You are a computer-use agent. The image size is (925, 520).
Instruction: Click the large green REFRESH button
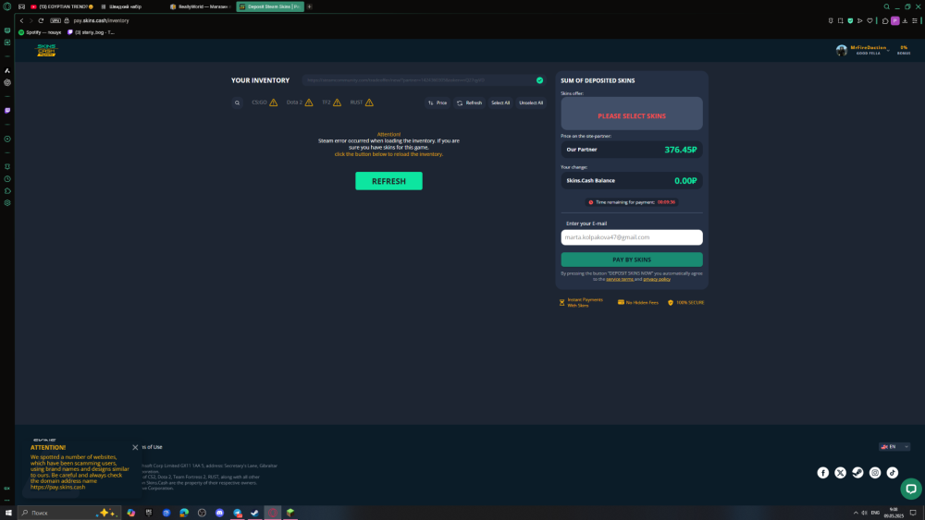388,181
